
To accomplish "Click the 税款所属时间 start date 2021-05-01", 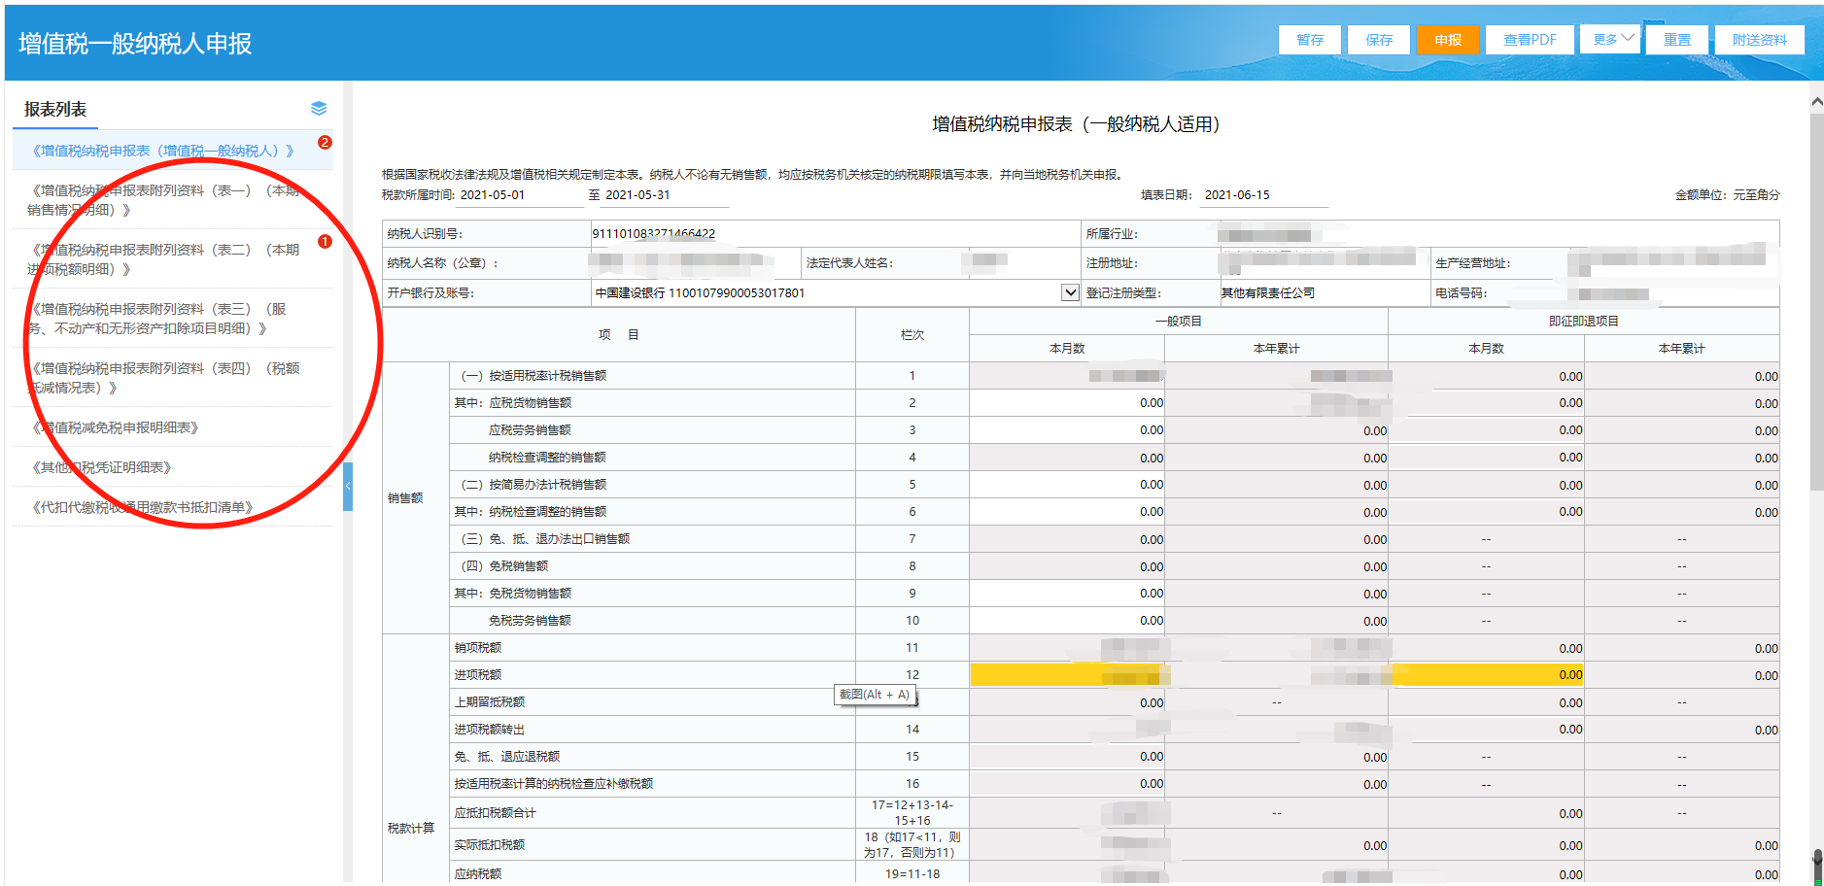I will pos(520,195).
